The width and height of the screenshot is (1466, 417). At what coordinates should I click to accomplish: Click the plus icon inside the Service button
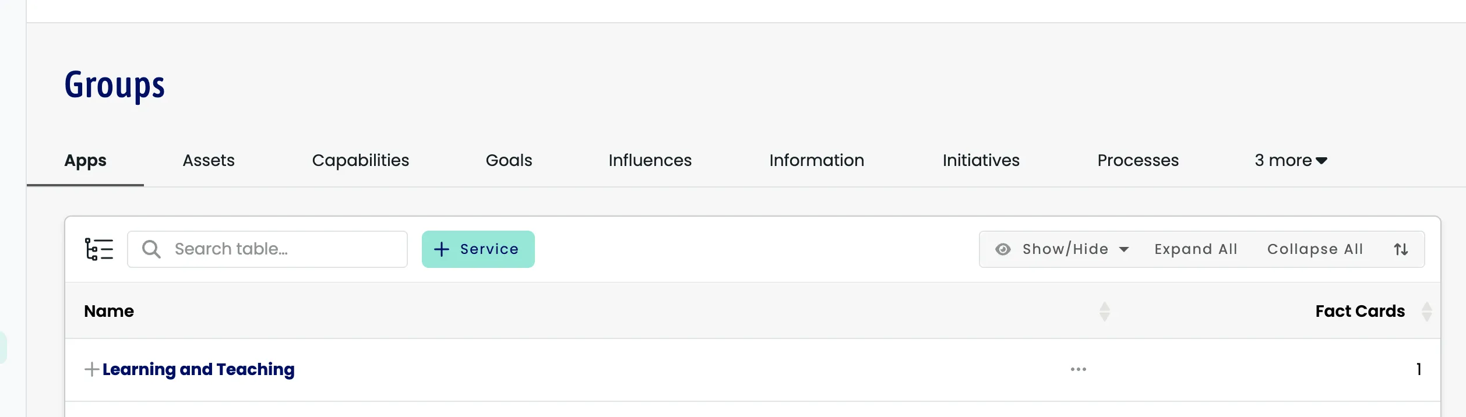(x=441, y=249)
